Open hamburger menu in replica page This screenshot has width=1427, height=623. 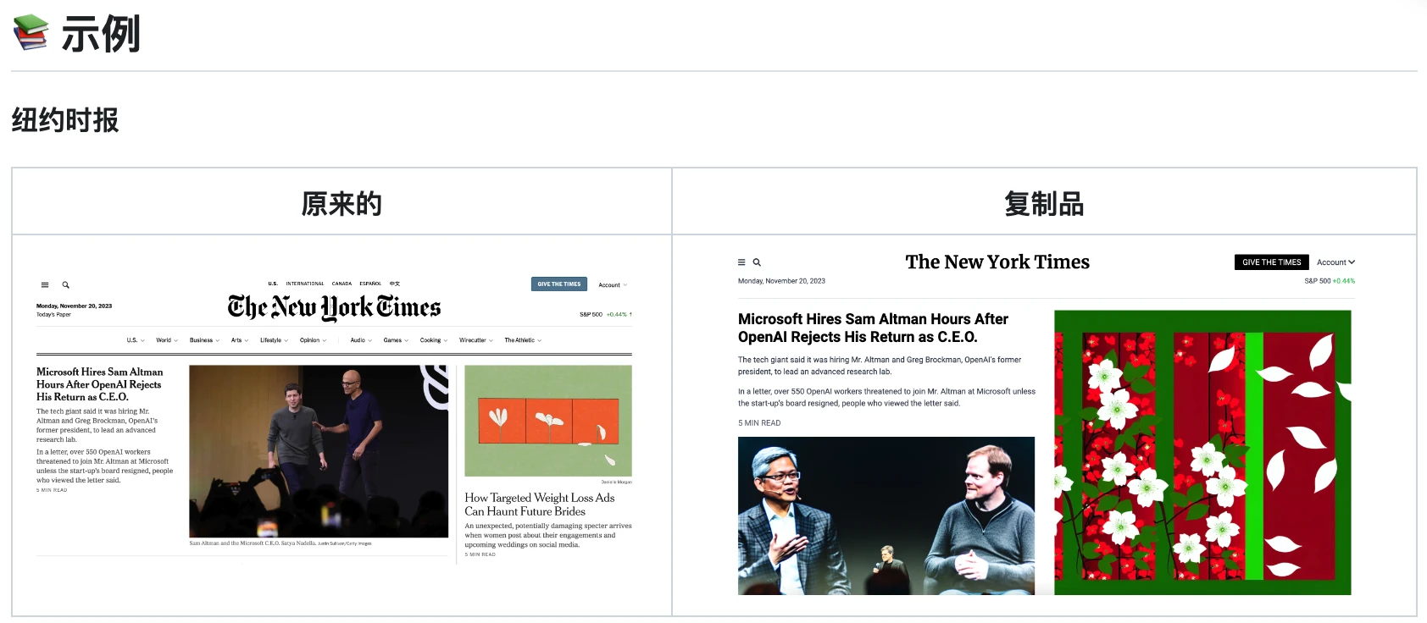point(741,262)
